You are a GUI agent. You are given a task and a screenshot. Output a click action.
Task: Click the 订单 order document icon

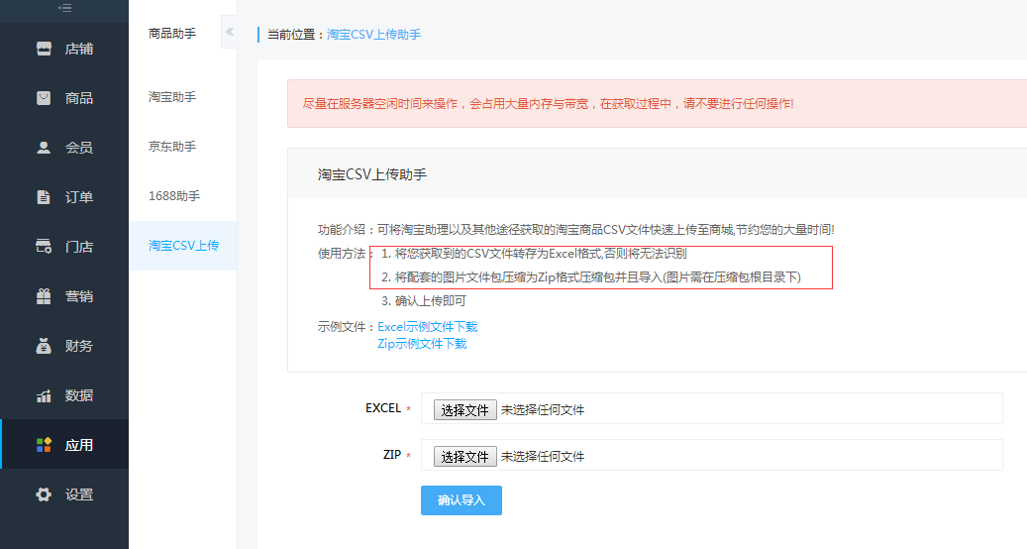tap(44, 197)
